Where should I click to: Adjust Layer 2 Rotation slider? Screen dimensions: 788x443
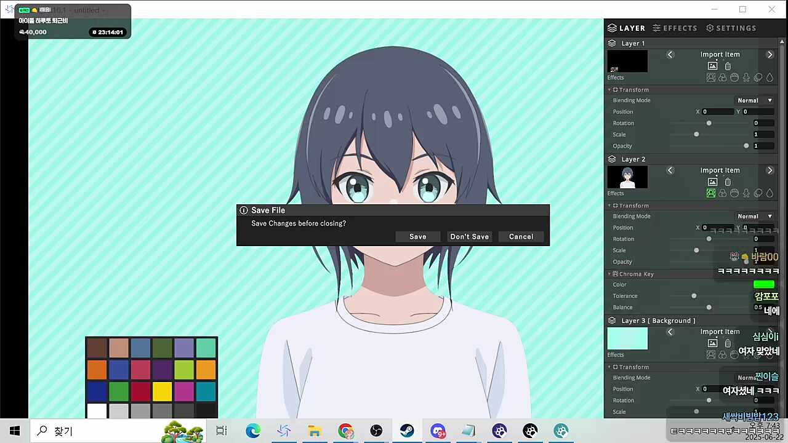click(x=709, y=239)
